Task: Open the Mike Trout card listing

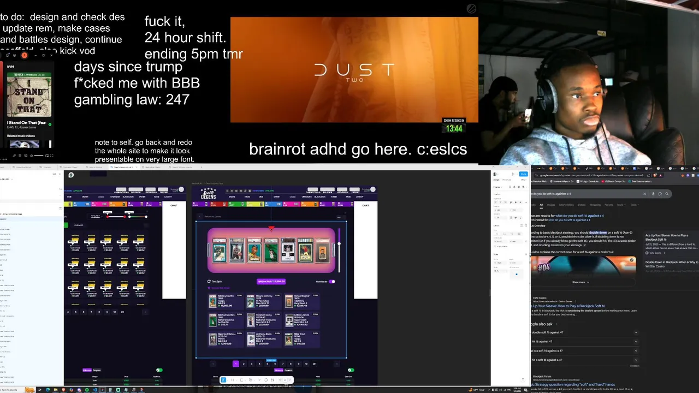Action: 301,340
